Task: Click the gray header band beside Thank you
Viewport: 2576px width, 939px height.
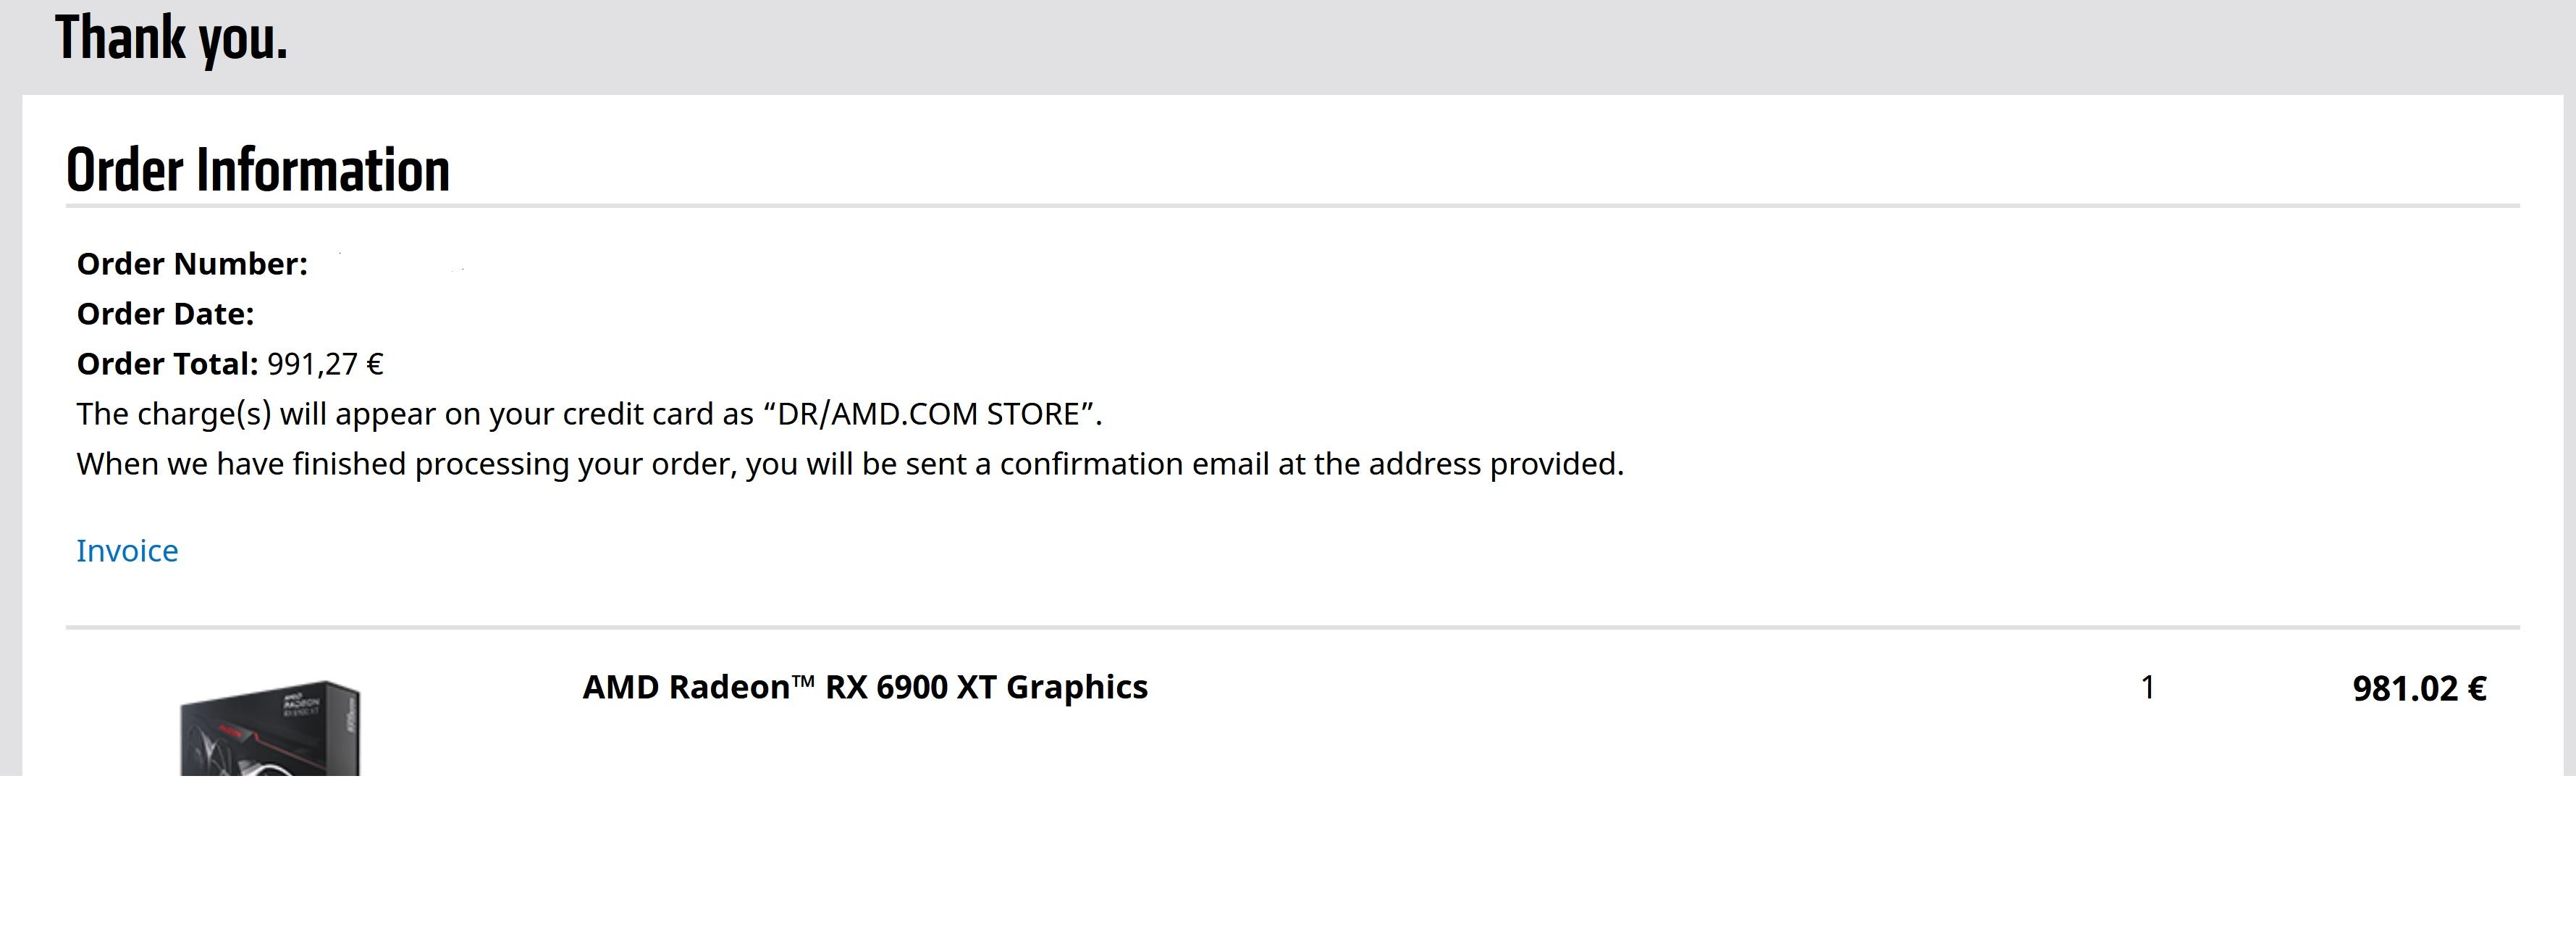Action: [1400, 45]
